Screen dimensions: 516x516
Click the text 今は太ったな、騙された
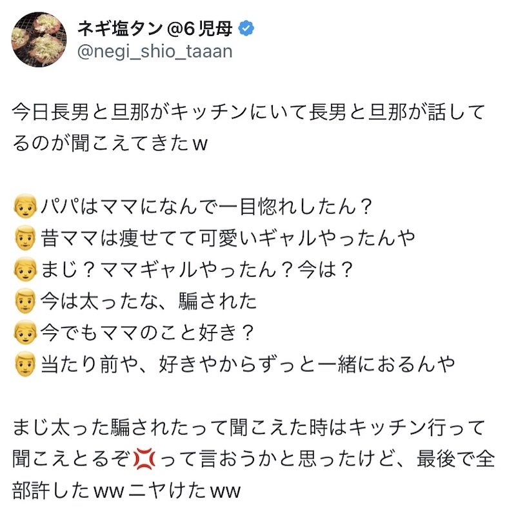click(149, 302)
